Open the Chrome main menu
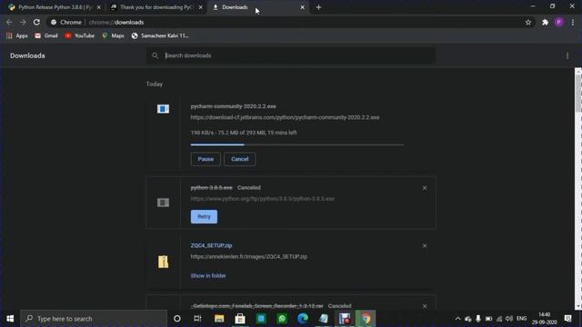Screen dimensions: 582x327 [x=573, y=22]
